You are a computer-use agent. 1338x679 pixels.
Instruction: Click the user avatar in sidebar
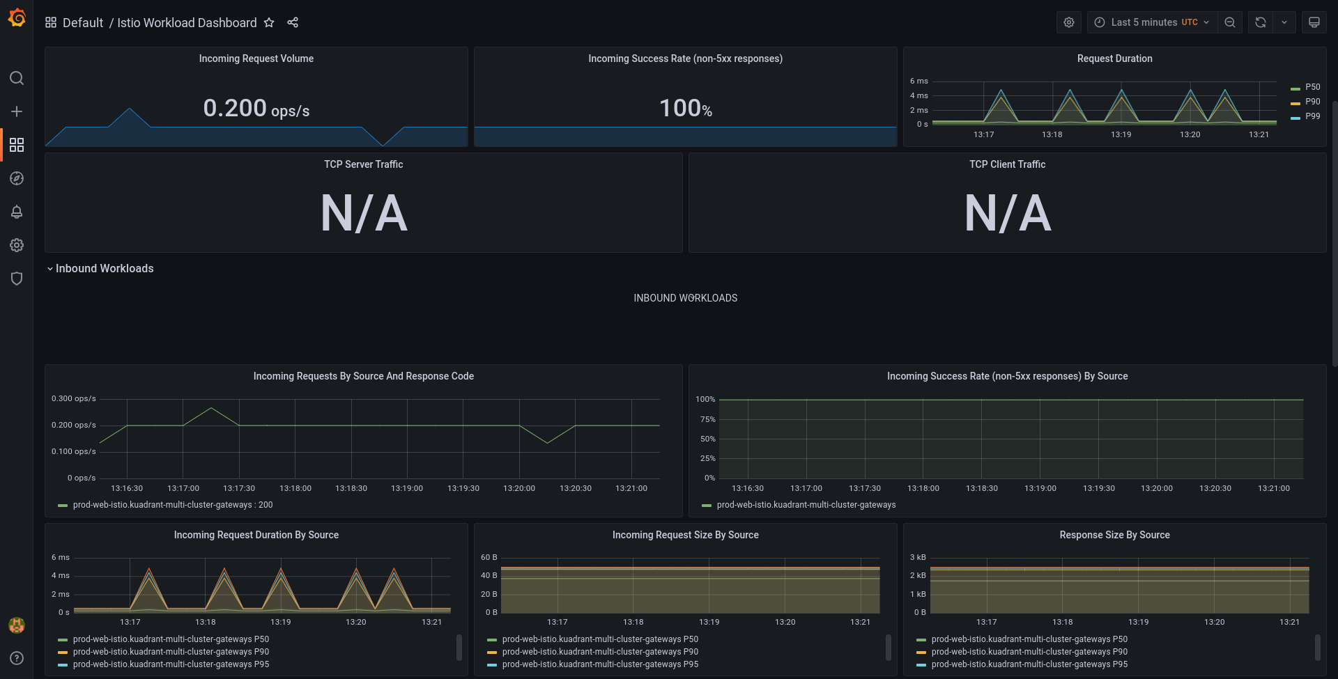click(17, 625)
